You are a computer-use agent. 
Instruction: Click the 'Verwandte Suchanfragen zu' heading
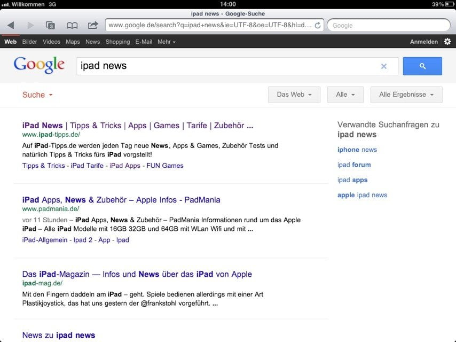tap(388, 125)
